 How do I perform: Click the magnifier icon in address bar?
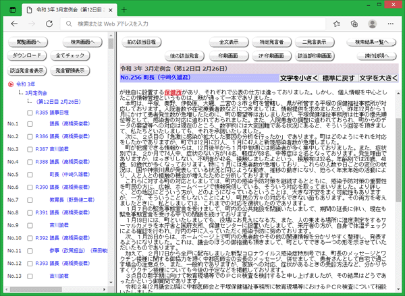coord(69,24)
